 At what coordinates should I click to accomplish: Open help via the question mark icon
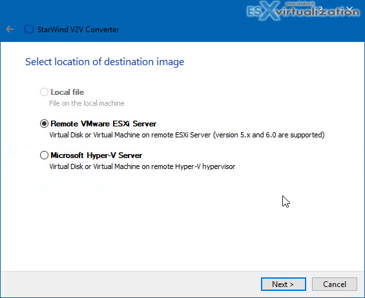[320, 9]
